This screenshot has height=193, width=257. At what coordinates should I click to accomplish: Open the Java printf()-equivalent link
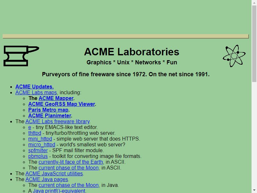(x=59, y=191)
